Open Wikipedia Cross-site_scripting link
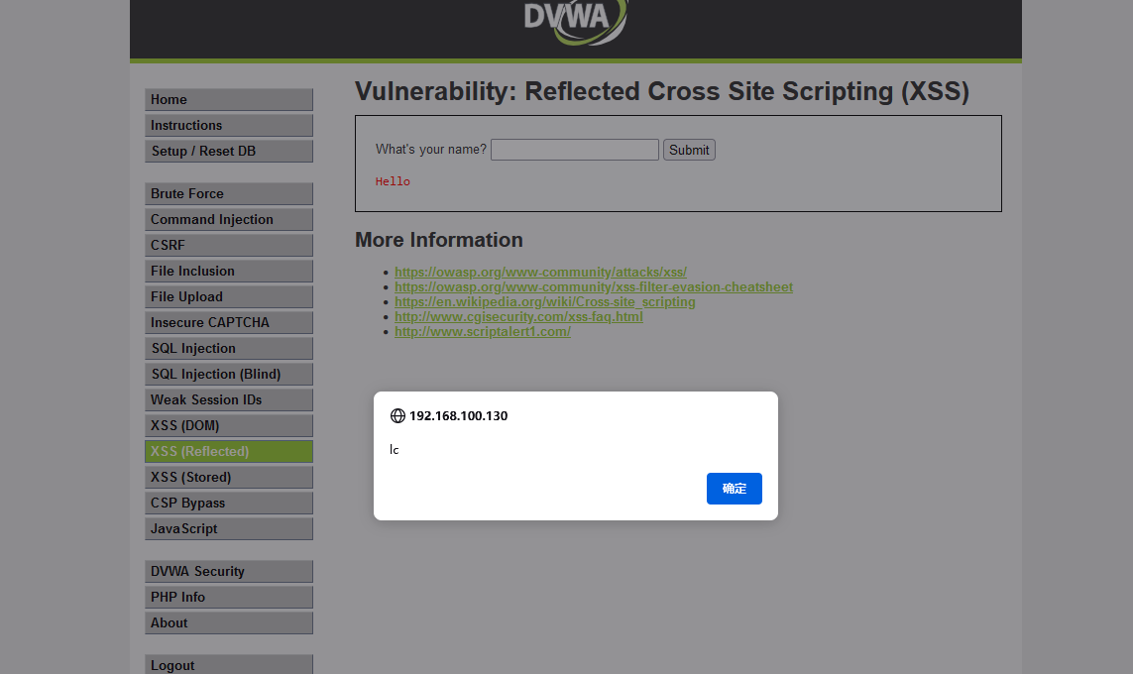Image resolution: width=1133 pixels, height=674 pixels. (545, 302)
